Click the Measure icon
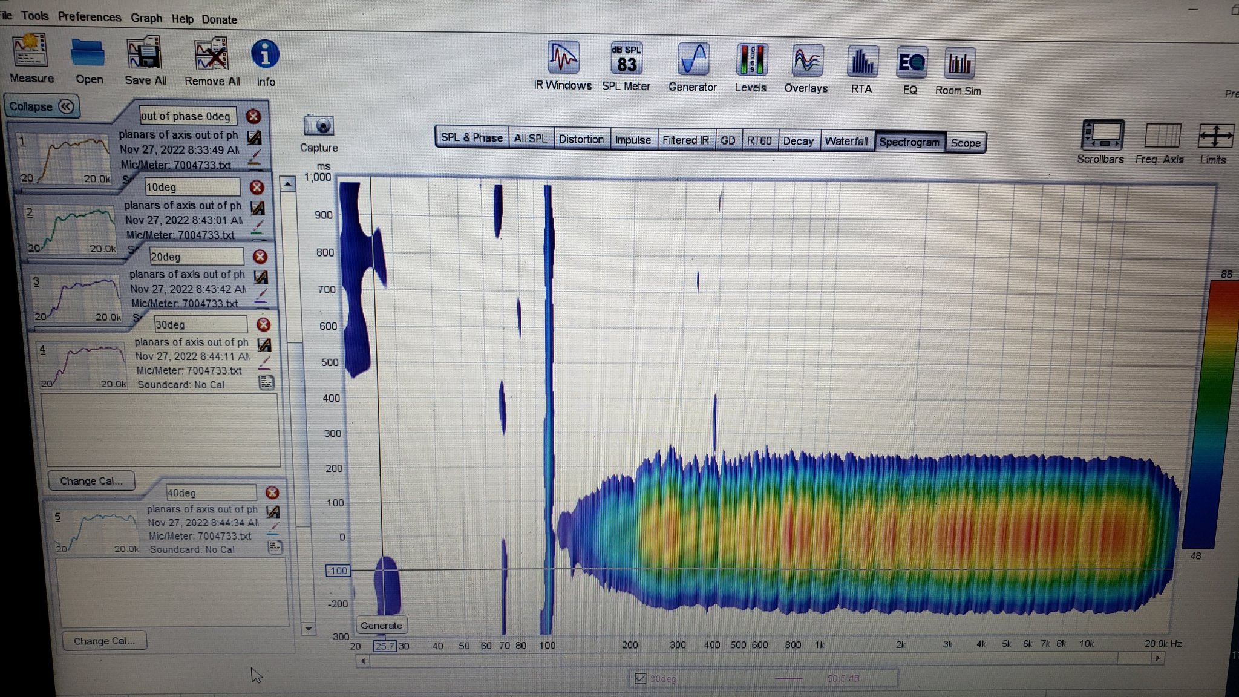Viewport: 1239px width, 697px height. [30, 51]
